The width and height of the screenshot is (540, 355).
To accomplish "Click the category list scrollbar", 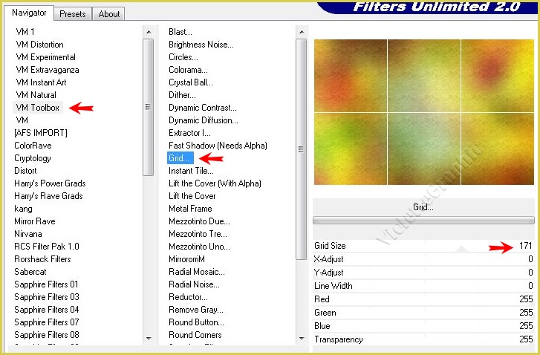I will click(148, 107).
